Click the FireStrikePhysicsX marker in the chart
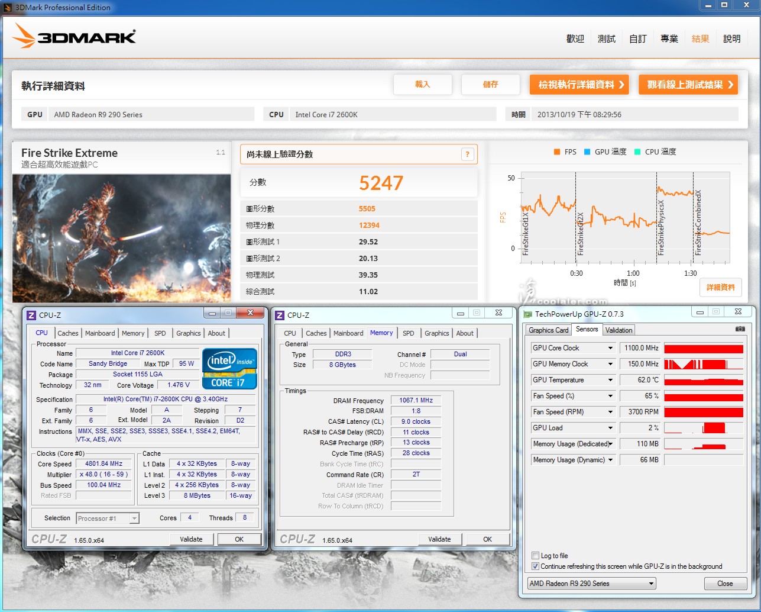This screenshot has width=761, height=612. click(x=661, y=228)
